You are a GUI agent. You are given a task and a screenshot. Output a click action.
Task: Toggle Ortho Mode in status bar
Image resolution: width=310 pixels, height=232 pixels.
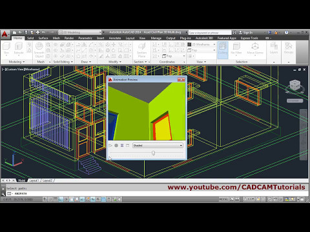tap(61, 199)
